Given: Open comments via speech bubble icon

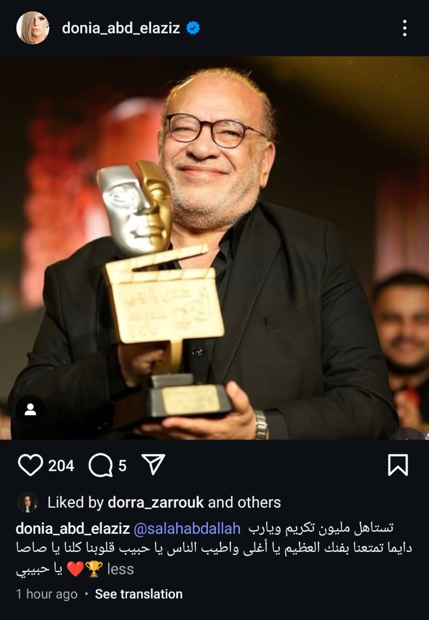Looking at the screenshot, I should coord(100,465).
